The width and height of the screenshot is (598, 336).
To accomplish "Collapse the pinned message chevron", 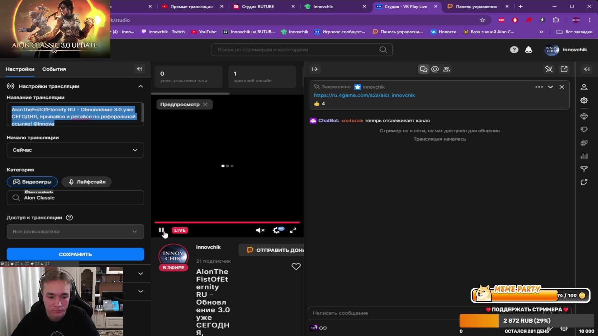I will (550, 87).
